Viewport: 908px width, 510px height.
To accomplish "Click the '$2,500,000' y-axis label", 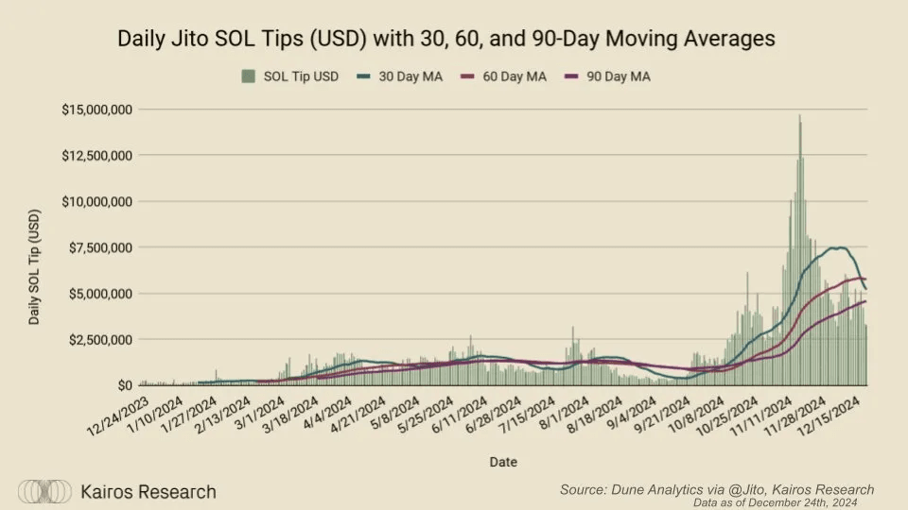I will 101,339.
